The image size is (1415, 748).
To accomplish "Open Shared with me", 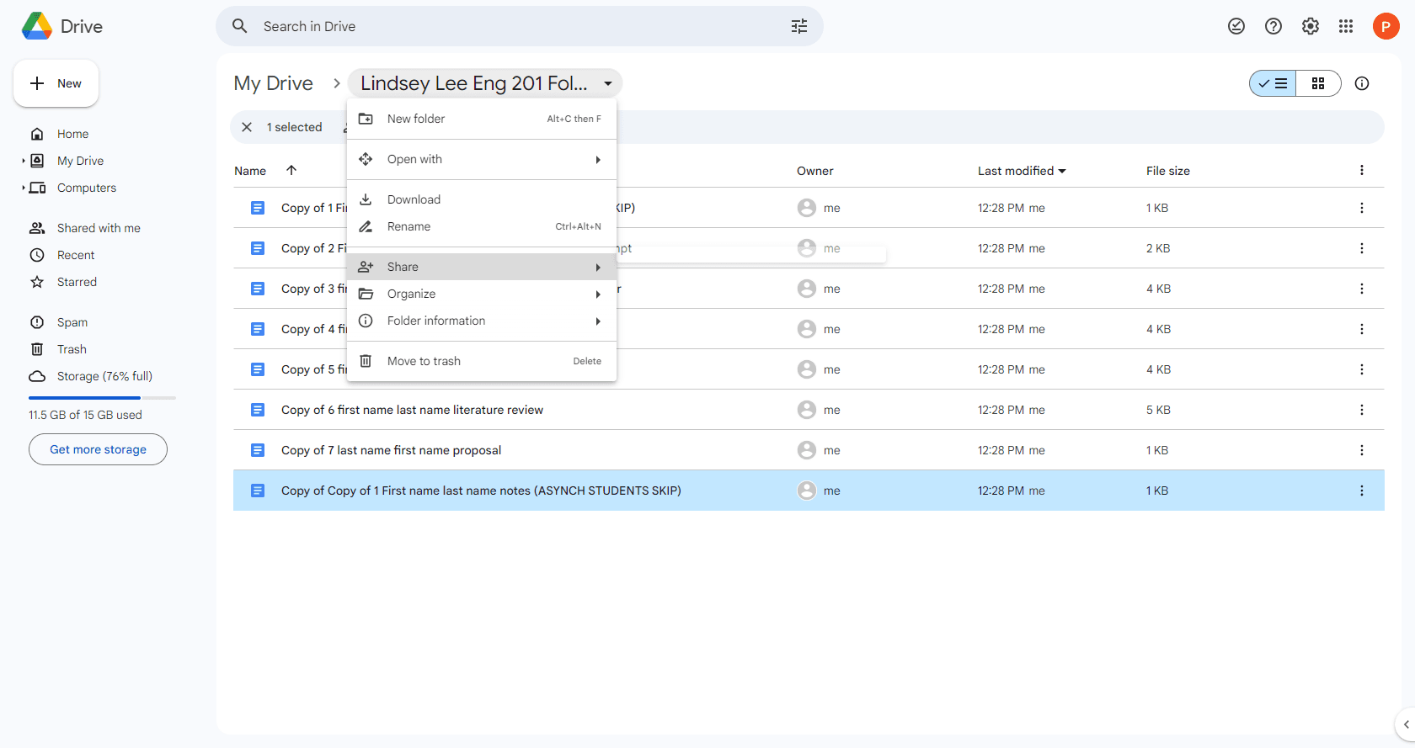I will 99,228.
